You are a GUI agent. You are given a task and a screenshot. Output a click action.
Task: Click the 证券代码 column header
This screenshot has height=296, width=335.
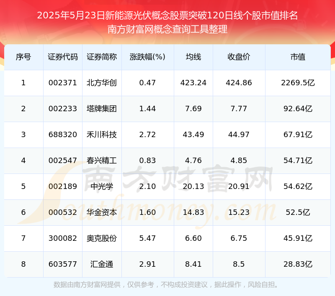62,57
